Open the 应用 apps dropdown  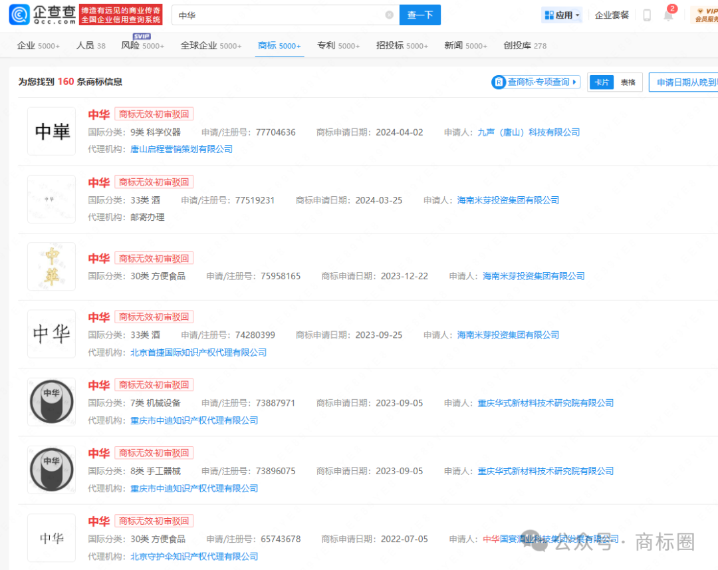click(x=562, y=15)
